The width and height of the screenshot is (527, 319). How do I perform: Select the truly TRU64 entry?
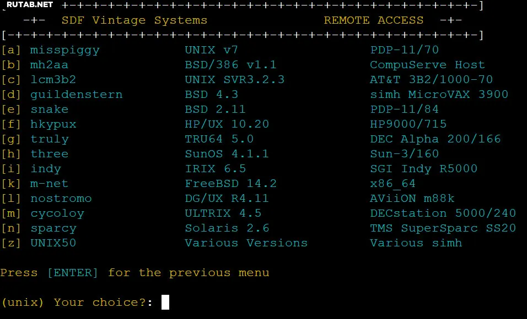pyautogui.click(x=49, y=139)
